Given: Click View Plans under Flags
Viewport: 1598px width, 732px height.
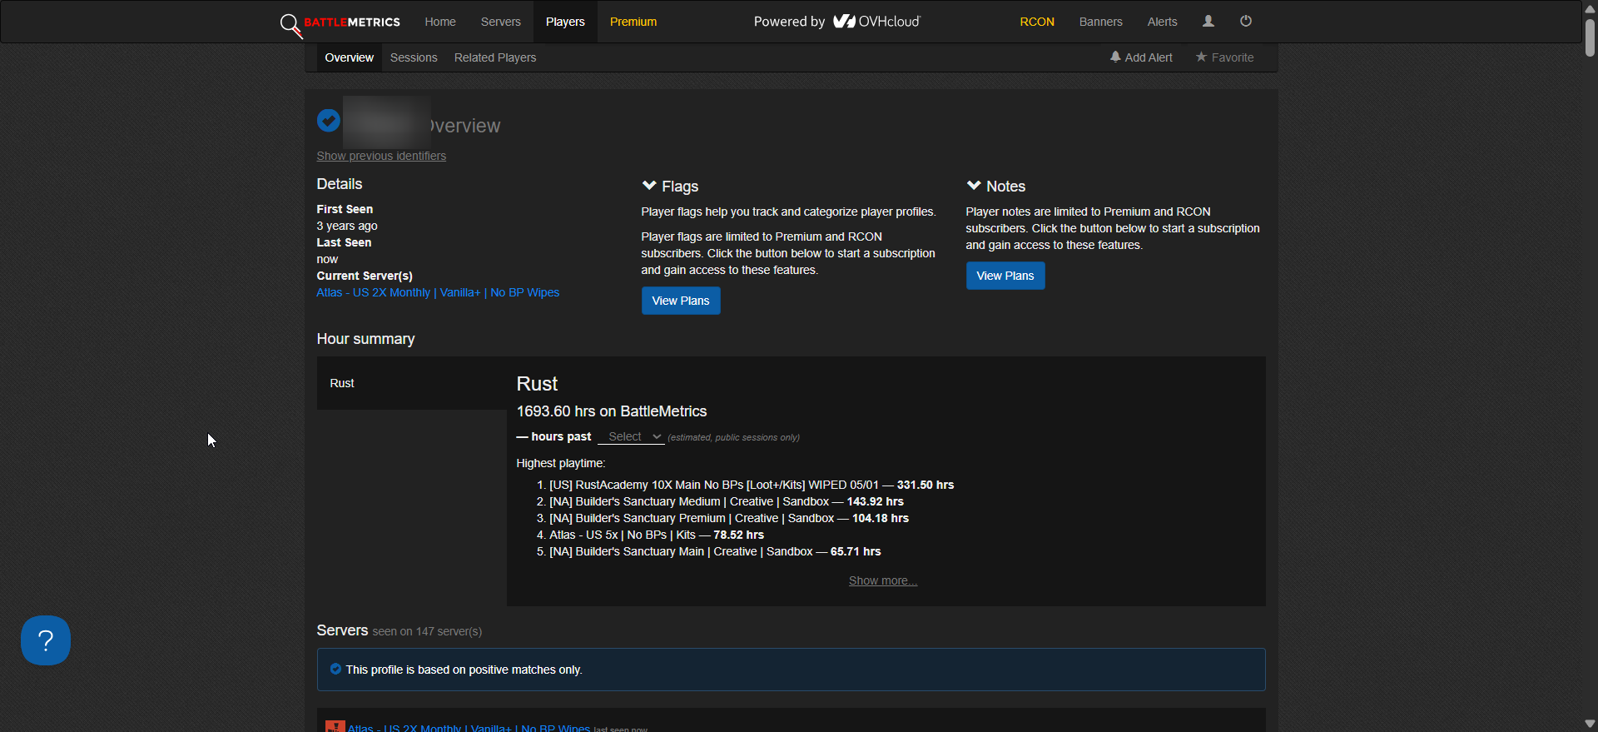Looking at the screenshot, I should pos(681,301).
